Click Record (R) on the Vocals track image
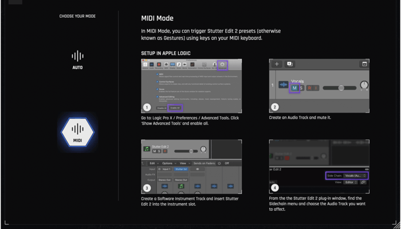401x229 pixels. 309,88
